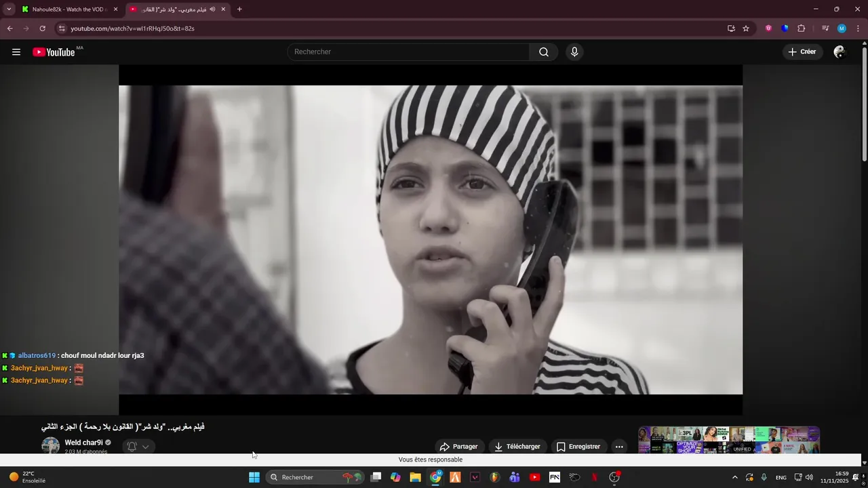Select the youtube.com URL in address bar
Screen dimensions: 868x488
pyautogui.click(x=132, y=28)
